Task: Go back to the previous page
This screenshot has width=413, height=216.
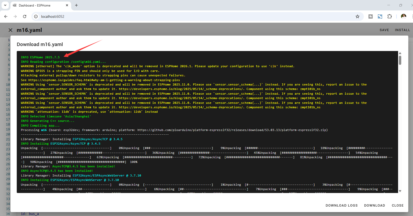Action: click(x=6, y=16)
